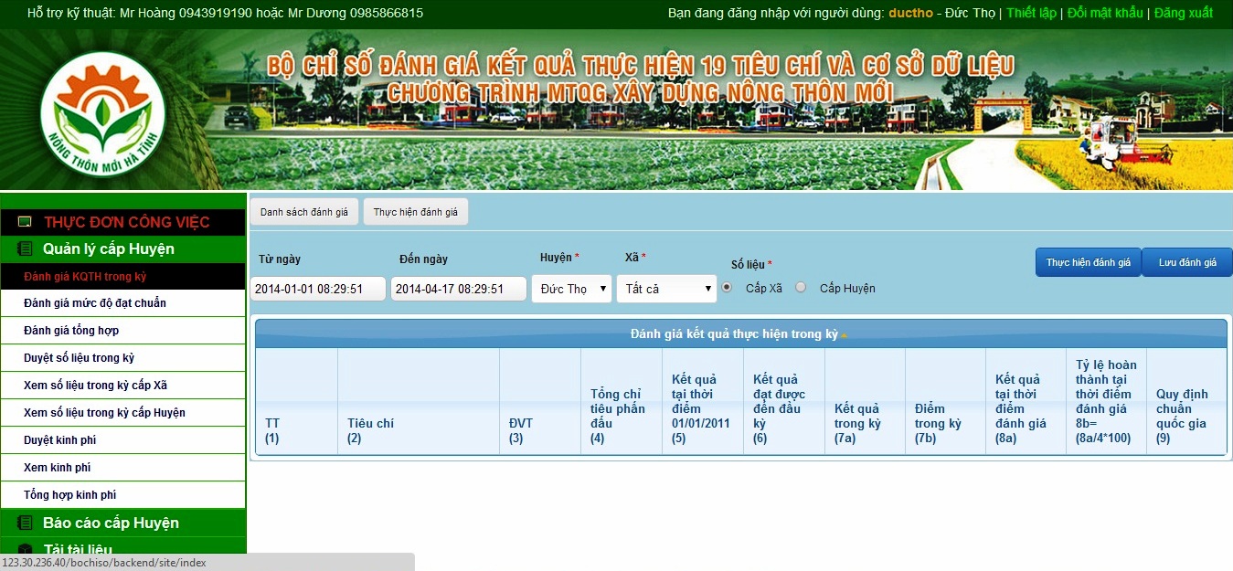Click the small triangle after the panel title
The image size is (1233, 571).
point(844,335)
